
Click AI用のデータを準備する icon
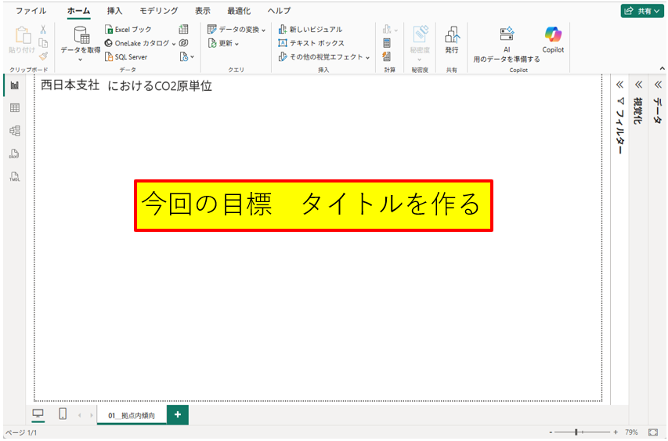[x=507, y=34]
